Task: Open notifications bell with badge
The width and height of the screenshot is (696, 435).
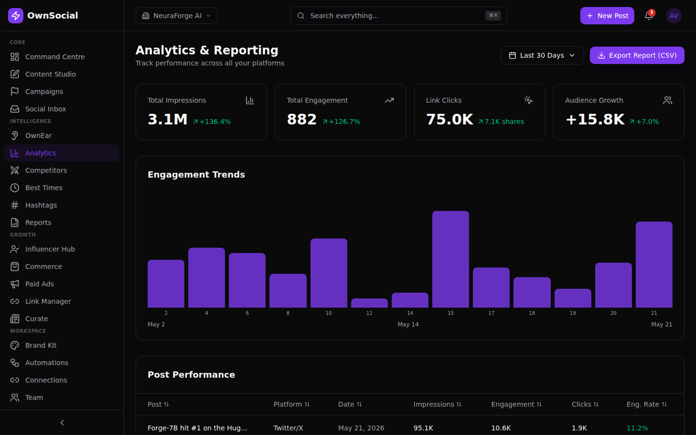Action: [649, 16]
